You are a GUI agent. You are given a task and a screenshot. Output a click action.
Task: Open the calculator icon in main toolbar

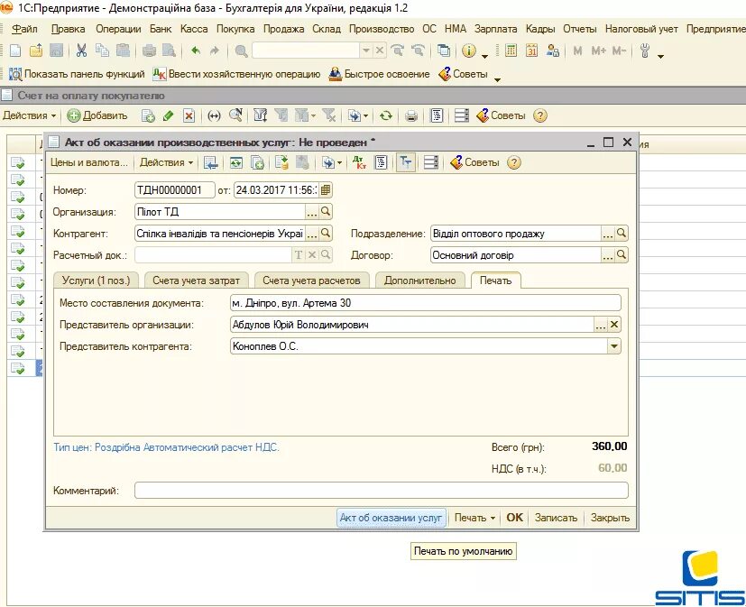[x=511, y=51]
